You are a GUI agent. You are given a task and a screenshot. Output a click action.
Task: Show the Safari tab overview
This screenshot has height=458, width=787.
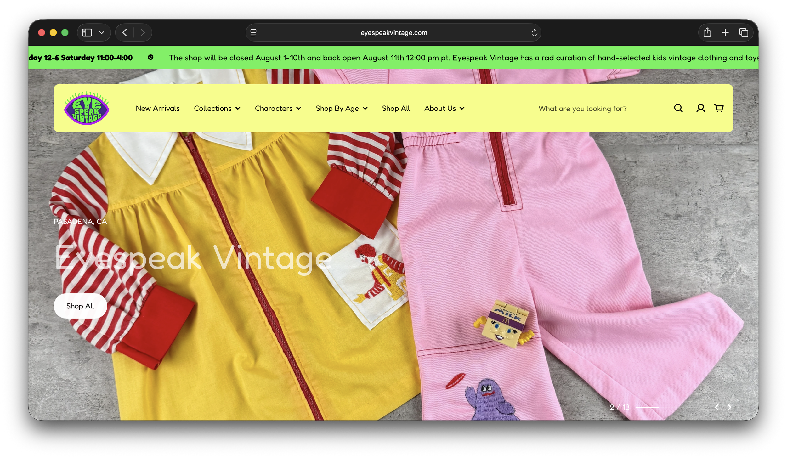click(x=744, y=32)
